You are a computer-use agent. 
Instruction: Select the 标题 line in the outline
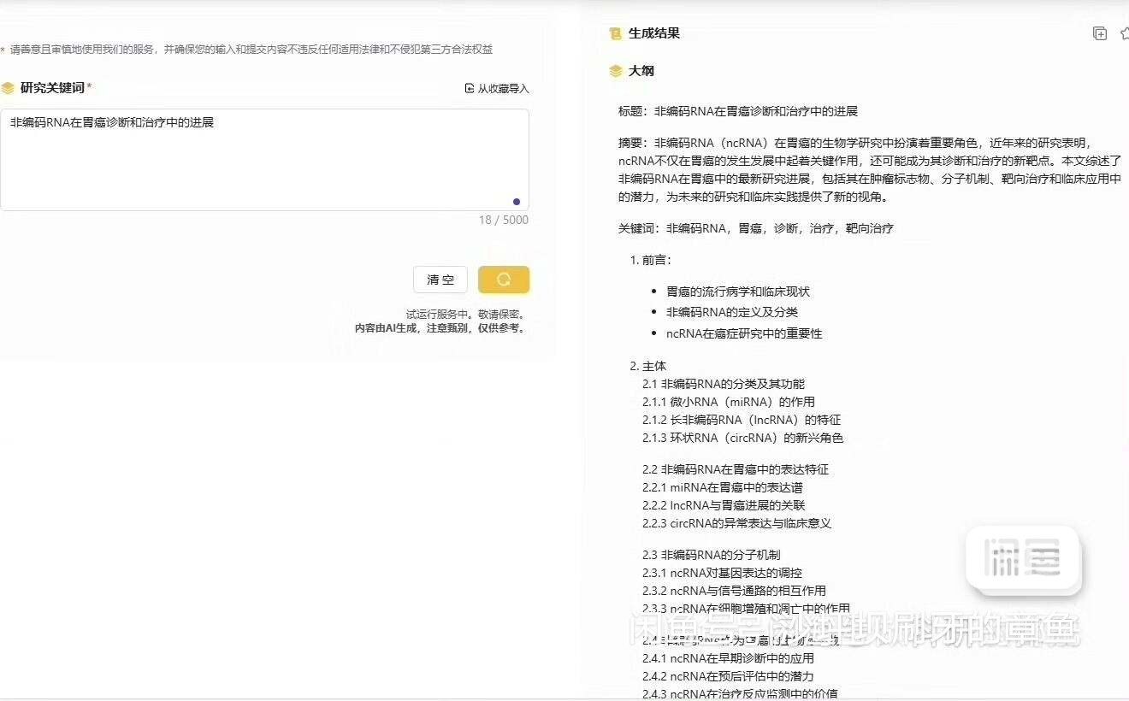click(x=738, y=111)
